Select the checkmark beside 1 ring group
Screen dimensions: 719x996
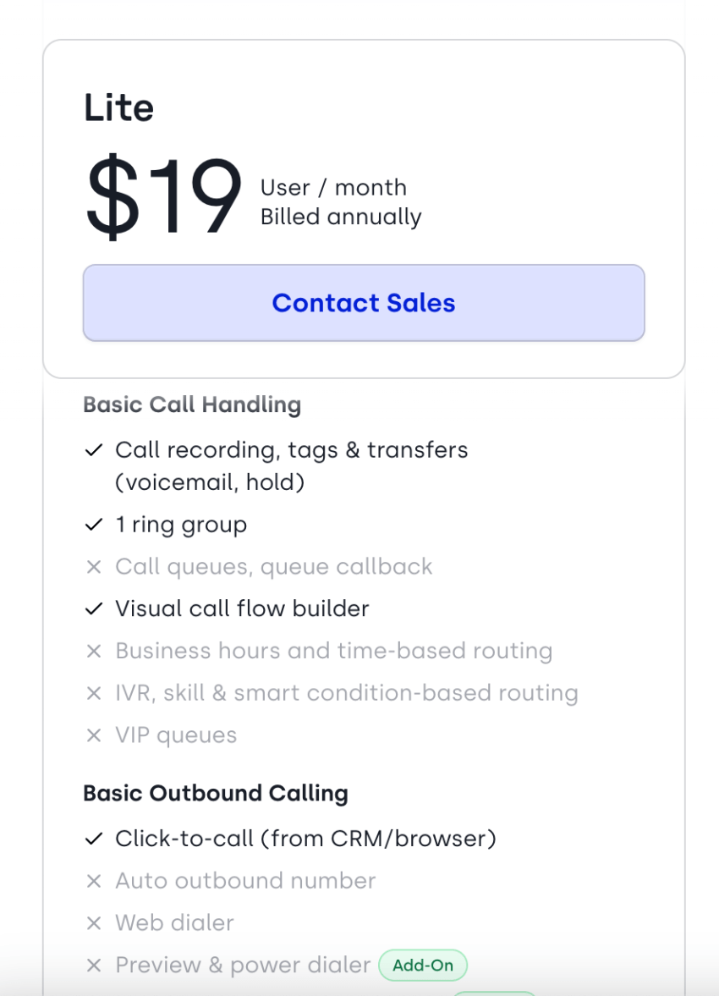point(94,525)
